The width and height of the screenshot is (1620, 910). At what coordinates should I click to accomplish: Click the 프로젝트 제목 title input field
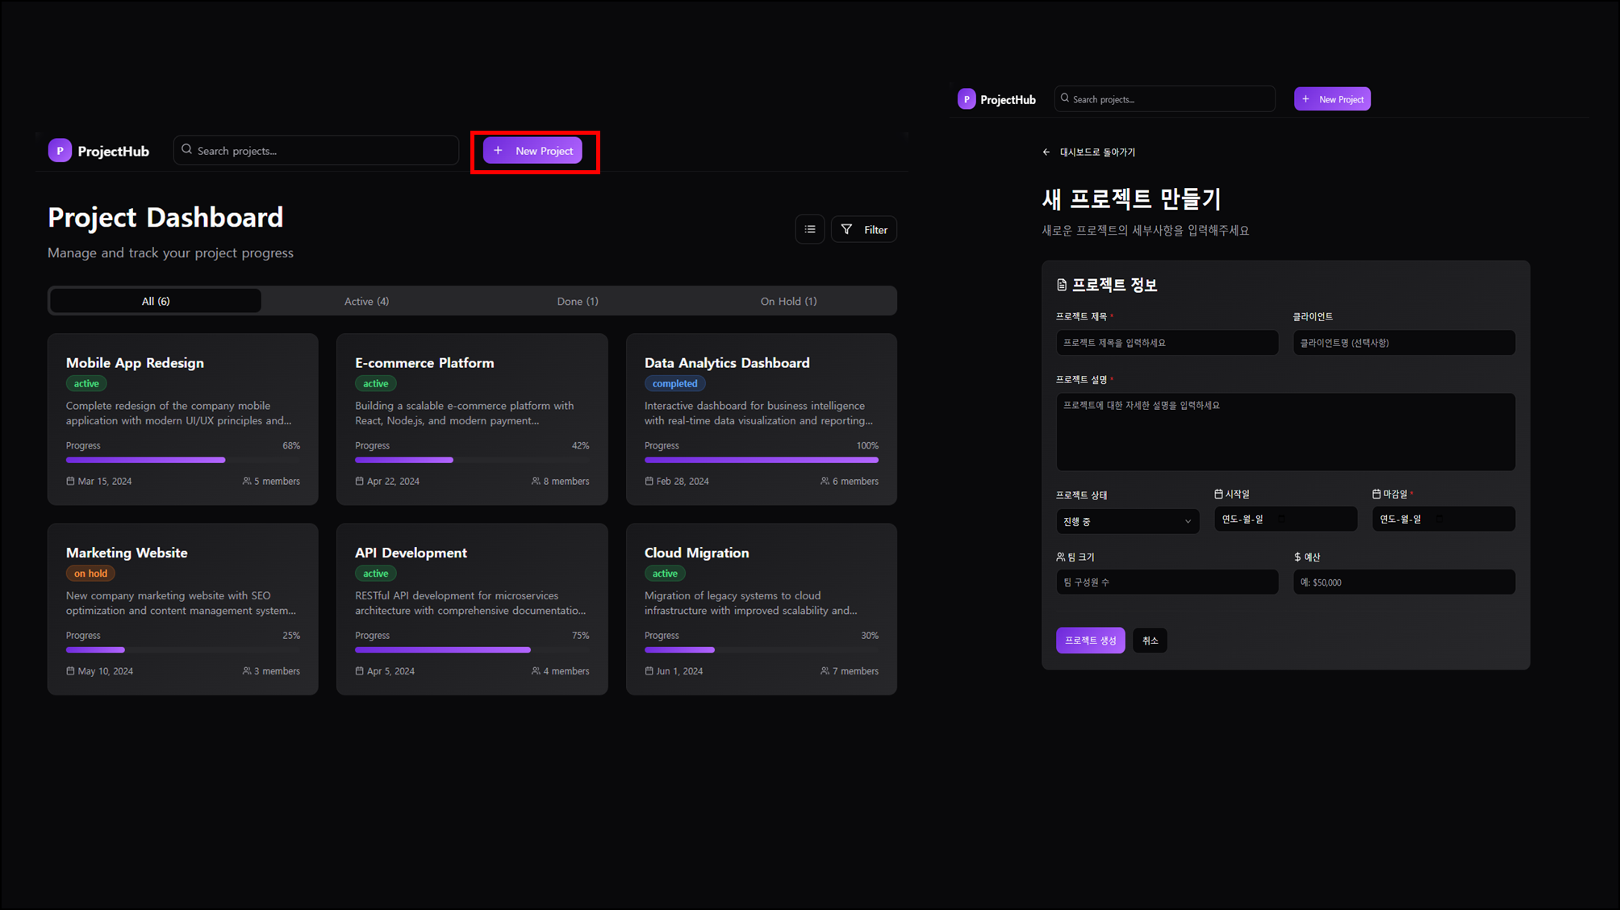point(1167,343)
